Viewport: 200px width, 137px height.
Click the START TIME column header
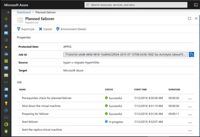141,89
